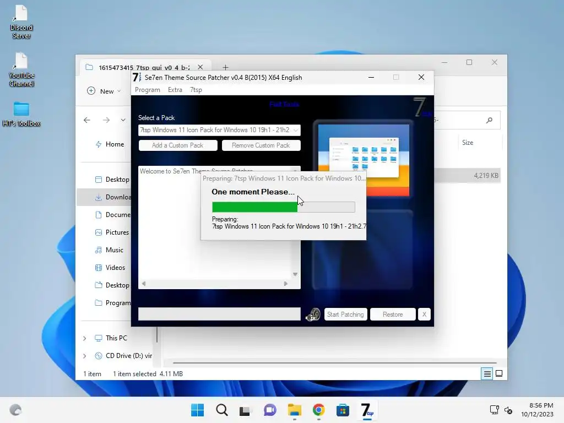Sort by the Size column header

[x=468, y=143]
